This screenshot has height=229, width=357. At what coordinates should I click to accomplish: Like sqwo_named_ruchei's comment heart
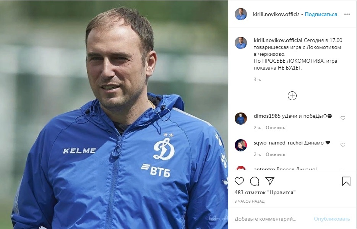(342, 145)
